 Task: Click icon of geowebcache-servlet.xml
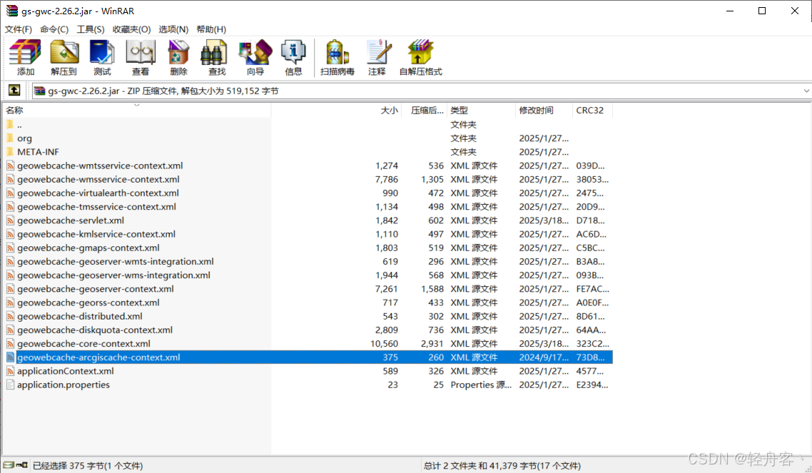tap(11, 220)
